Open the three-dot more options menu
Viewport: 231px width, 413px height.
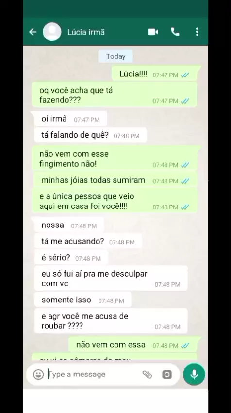[197, 32]
